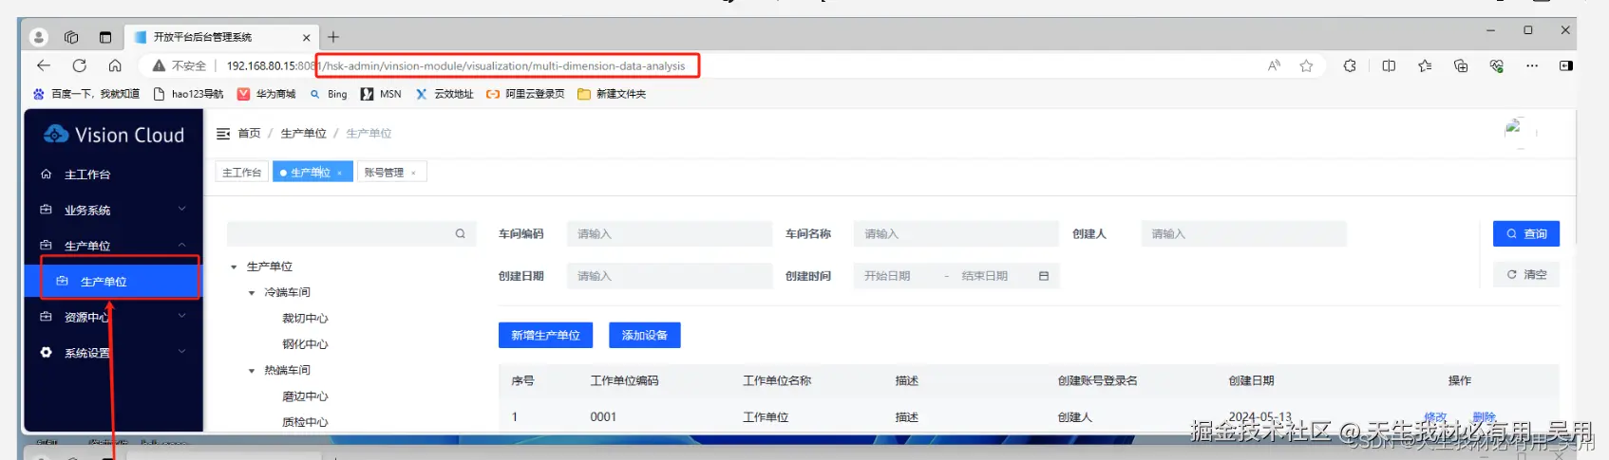Open the browser extensions icon

[x=1350, y=65]
